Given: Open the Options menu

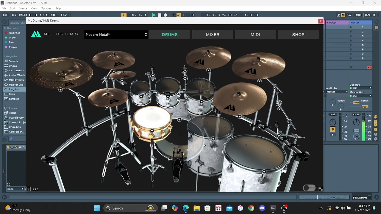Looking at the screenshot, I should coord(46,8).
